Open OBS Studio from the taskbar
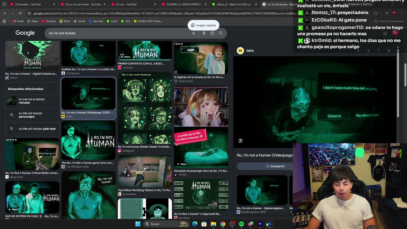Screen dimensions: 407x229 232,224
